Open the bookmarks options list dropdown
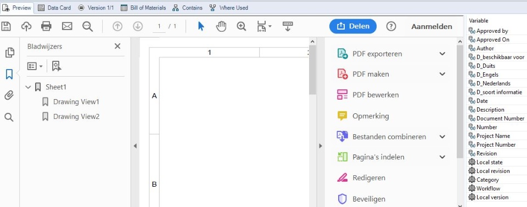The width and height of the screenshot is (527, 207). click(x=35, y=66)
